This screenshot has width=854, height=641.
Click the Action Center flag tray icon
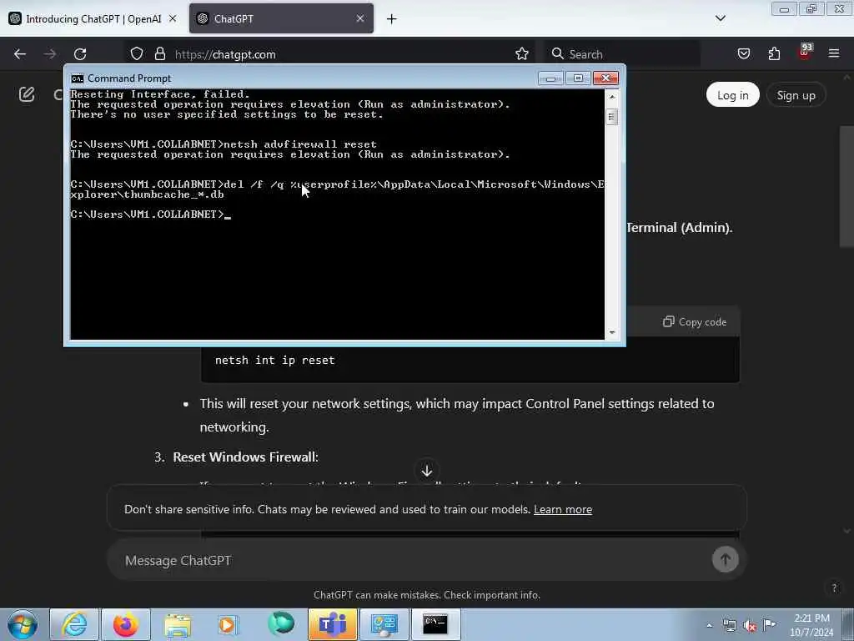pos(769,625)
